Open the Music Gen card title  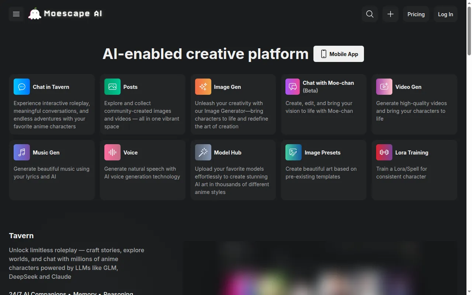pos(46,153)
